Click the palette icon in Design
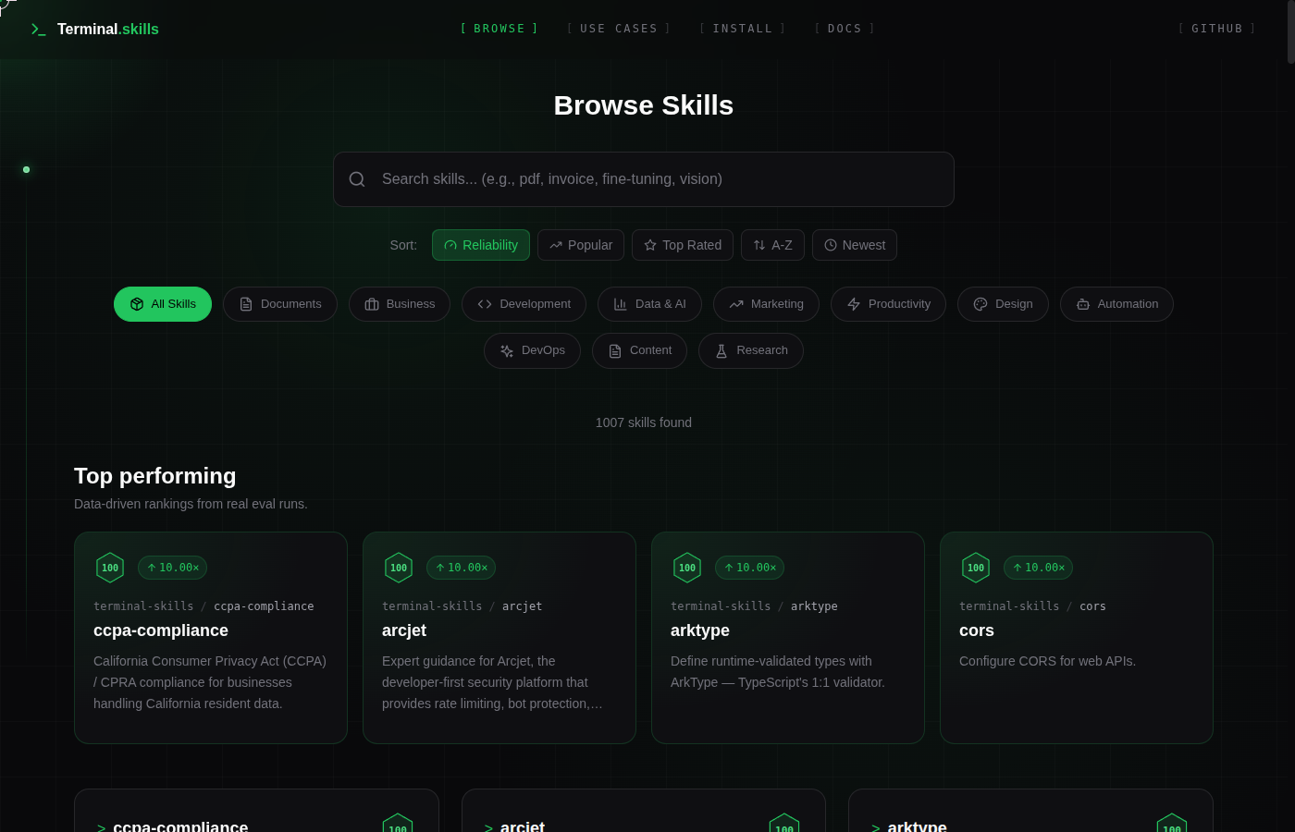Viewport: 1295px width, 832px height. click(x=980, y=304)
